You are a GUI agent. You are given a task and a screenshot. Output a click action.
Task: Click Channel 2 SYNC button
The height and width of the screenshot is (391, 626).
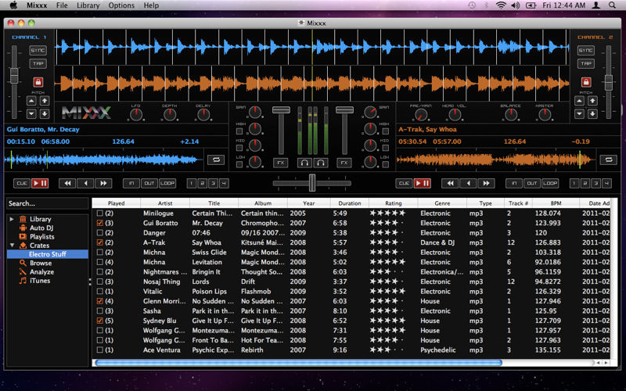click(585, 50)
